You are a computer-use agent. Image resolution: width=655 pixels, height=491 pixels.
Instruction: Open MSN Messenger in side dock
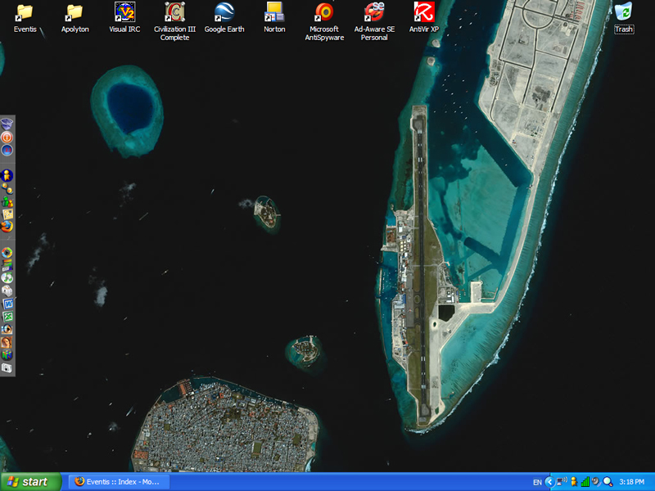[x=7, y=200]
